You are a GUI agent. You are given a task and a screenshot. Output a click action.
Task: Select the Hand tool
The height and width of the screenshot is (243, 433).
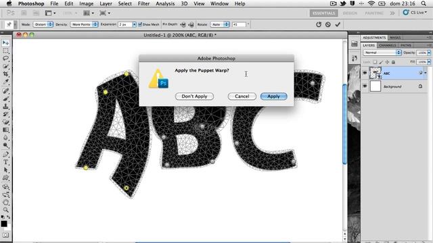click(5, 202)
